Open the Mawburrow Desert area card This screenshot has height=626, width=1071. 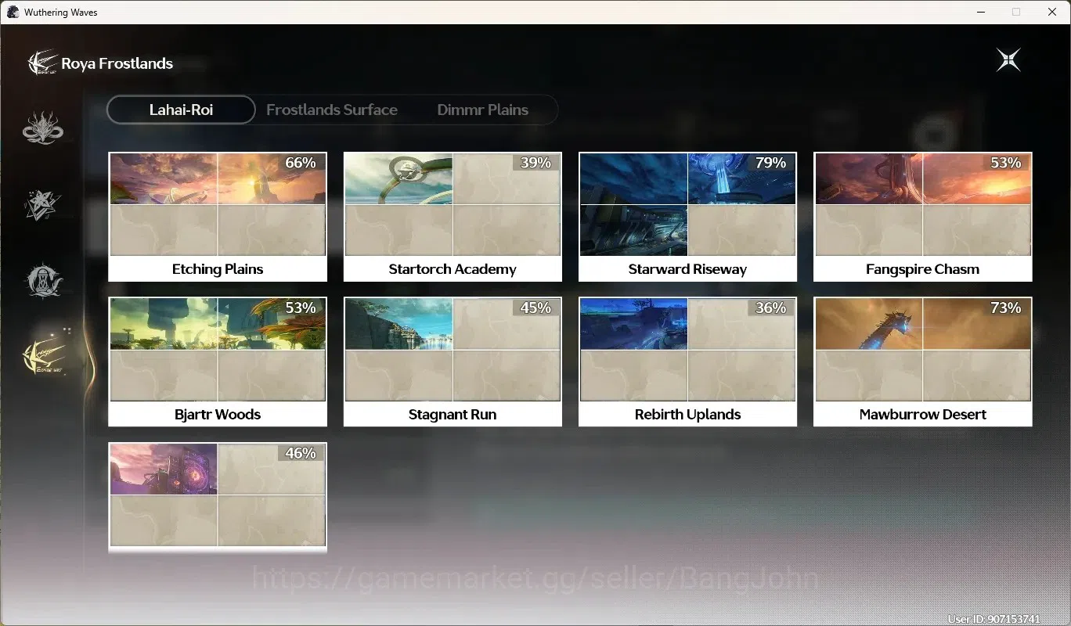[x=922, y=362]
